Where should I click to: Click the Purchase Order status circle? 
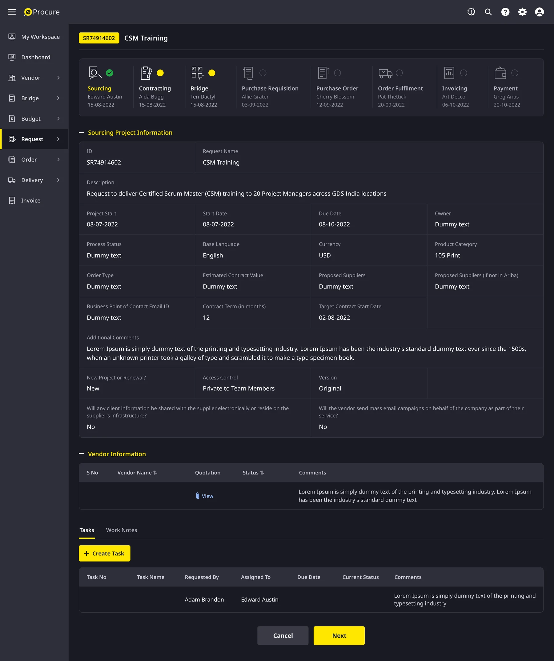pyautogui.click(x=337, y=73)
